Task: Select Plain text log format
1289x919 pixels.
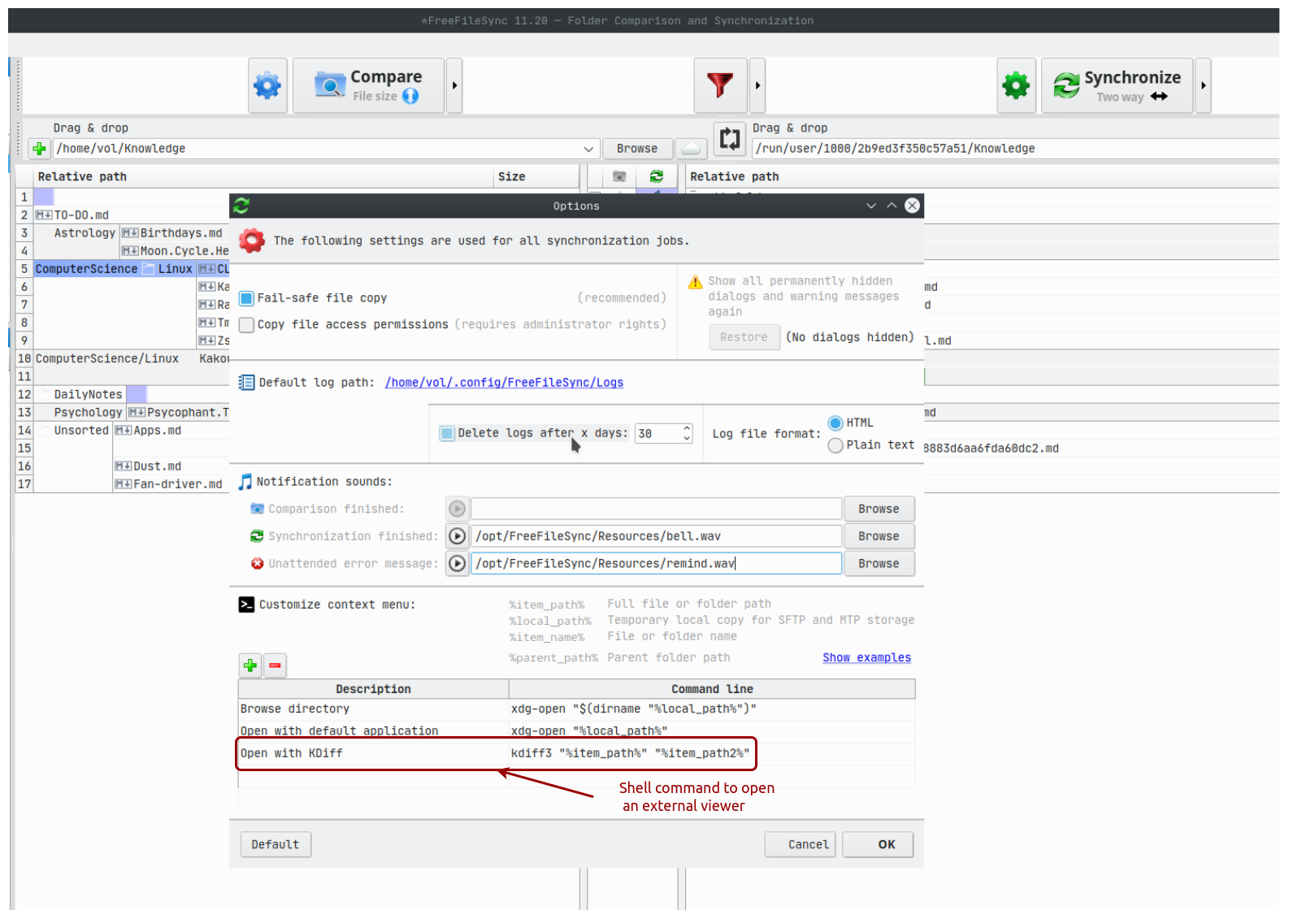Action: pyautogui.click(x=835, y=446)
